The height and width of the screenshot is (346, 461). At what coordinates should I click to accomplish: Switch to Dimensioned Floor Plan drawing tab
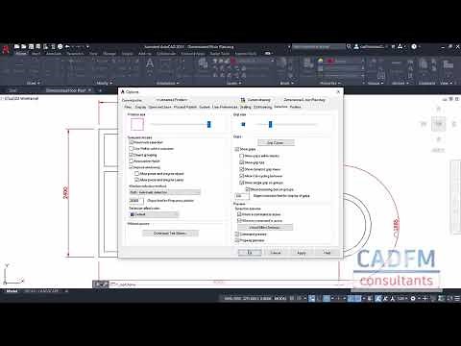click(66, 90)
